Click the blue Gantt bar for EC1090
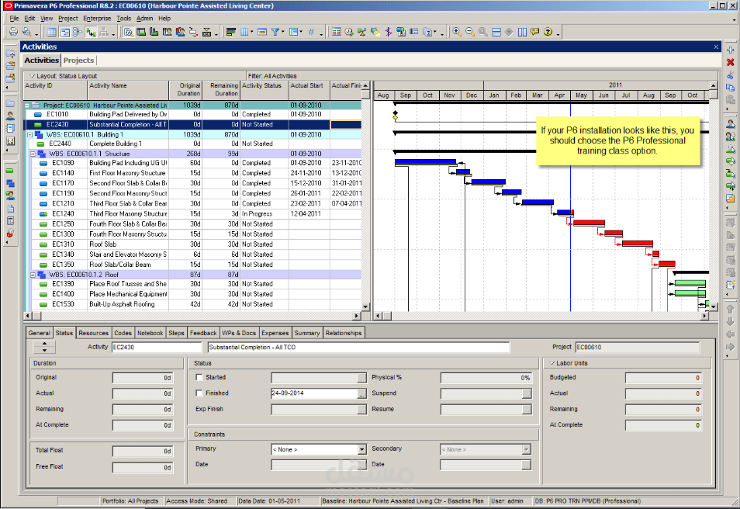This screenshot has height=509, width=740. tap(425, 162)
